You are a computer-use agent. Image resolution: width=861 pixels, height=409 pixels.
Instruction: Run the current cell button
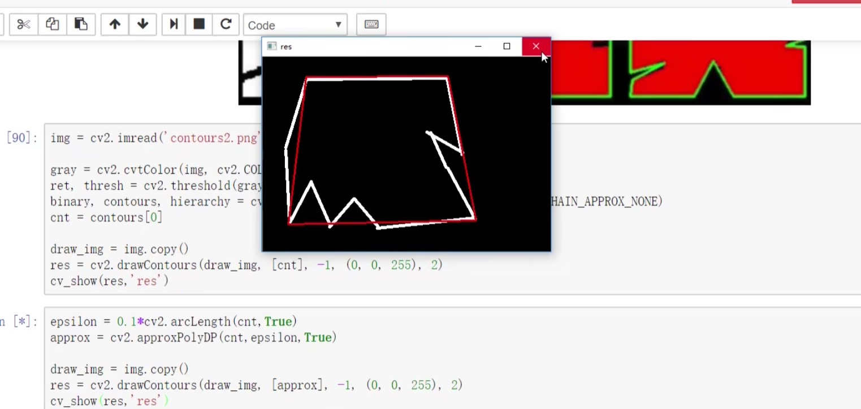(174, 24)
